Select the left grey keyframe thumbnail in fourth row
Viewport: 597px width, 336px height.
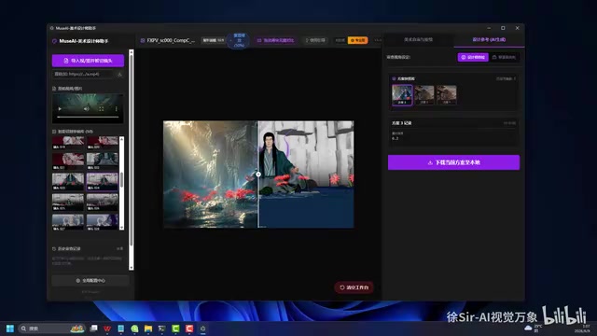click(68, 203)
